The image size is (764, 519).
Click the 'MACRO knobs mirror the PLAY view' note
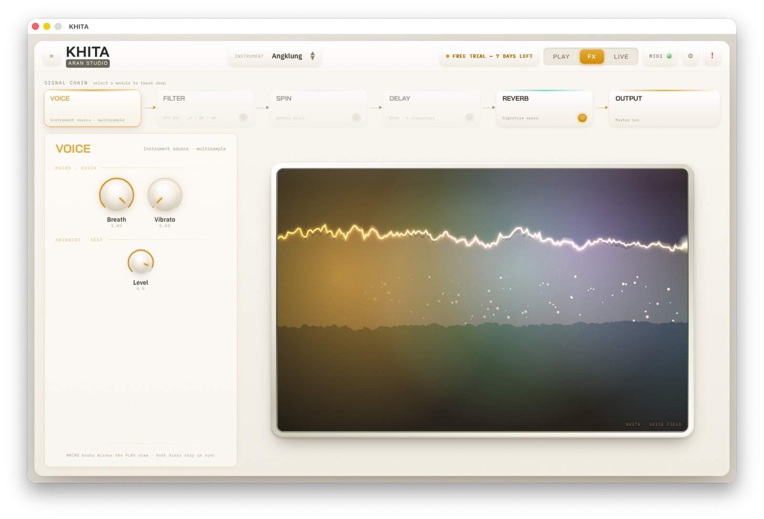(140, 455)
